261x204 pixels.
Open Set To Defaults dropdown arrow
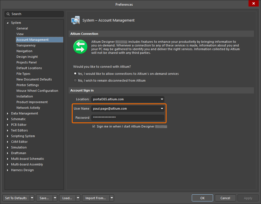click(x=32, y=198)
